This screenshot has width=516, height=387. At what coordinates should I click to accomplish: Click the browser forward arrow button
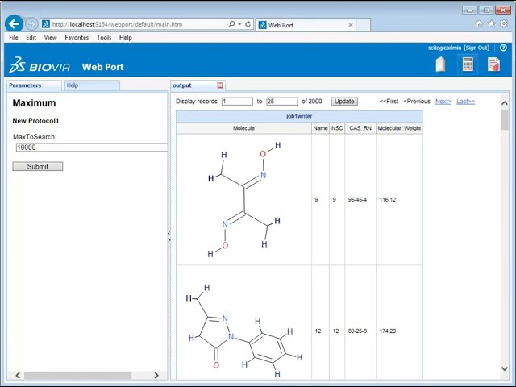point(31,24)
